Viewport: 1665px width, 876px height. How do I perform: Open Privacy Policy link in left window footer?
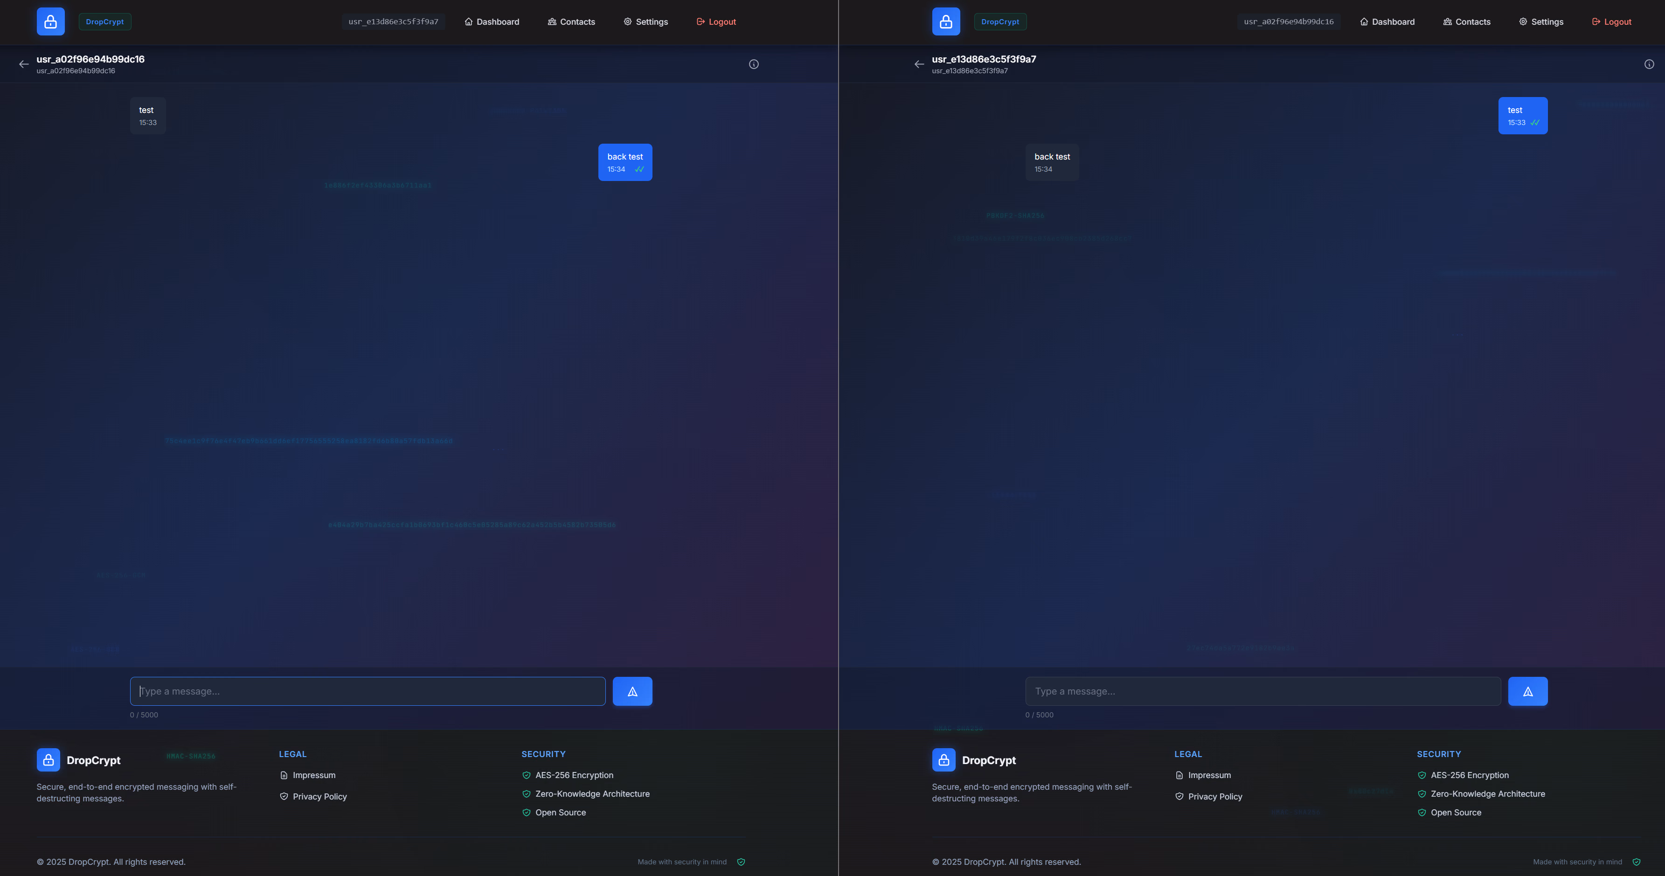tap(313, 797)
